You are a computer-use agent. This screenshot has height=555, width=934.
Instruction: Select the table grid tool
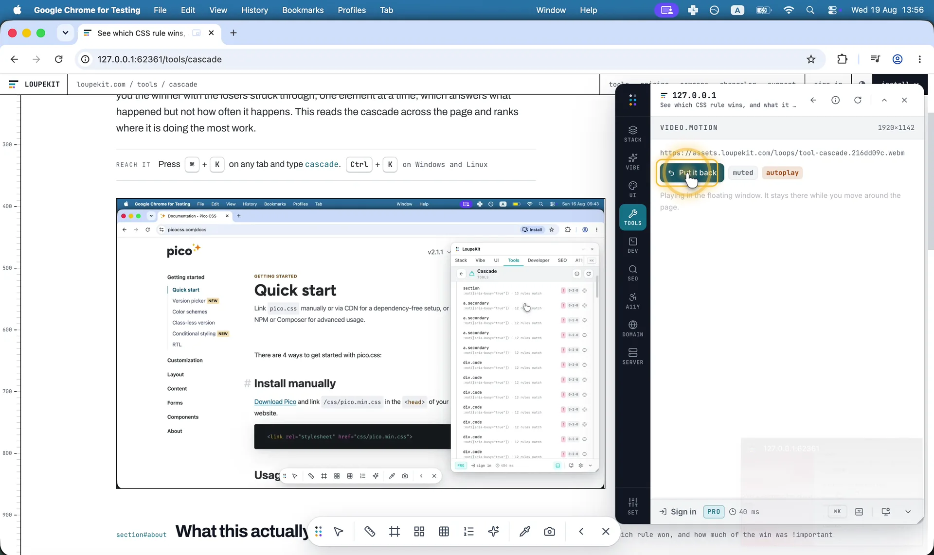pyautogui.click(x=444, y=531)
